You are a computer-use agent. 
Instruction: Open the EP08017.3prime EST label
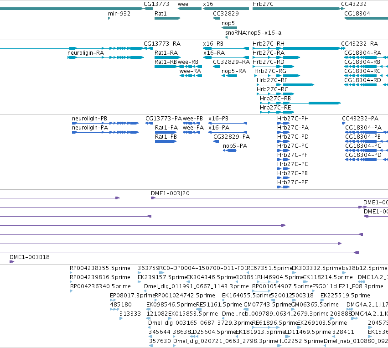(132, 296)
